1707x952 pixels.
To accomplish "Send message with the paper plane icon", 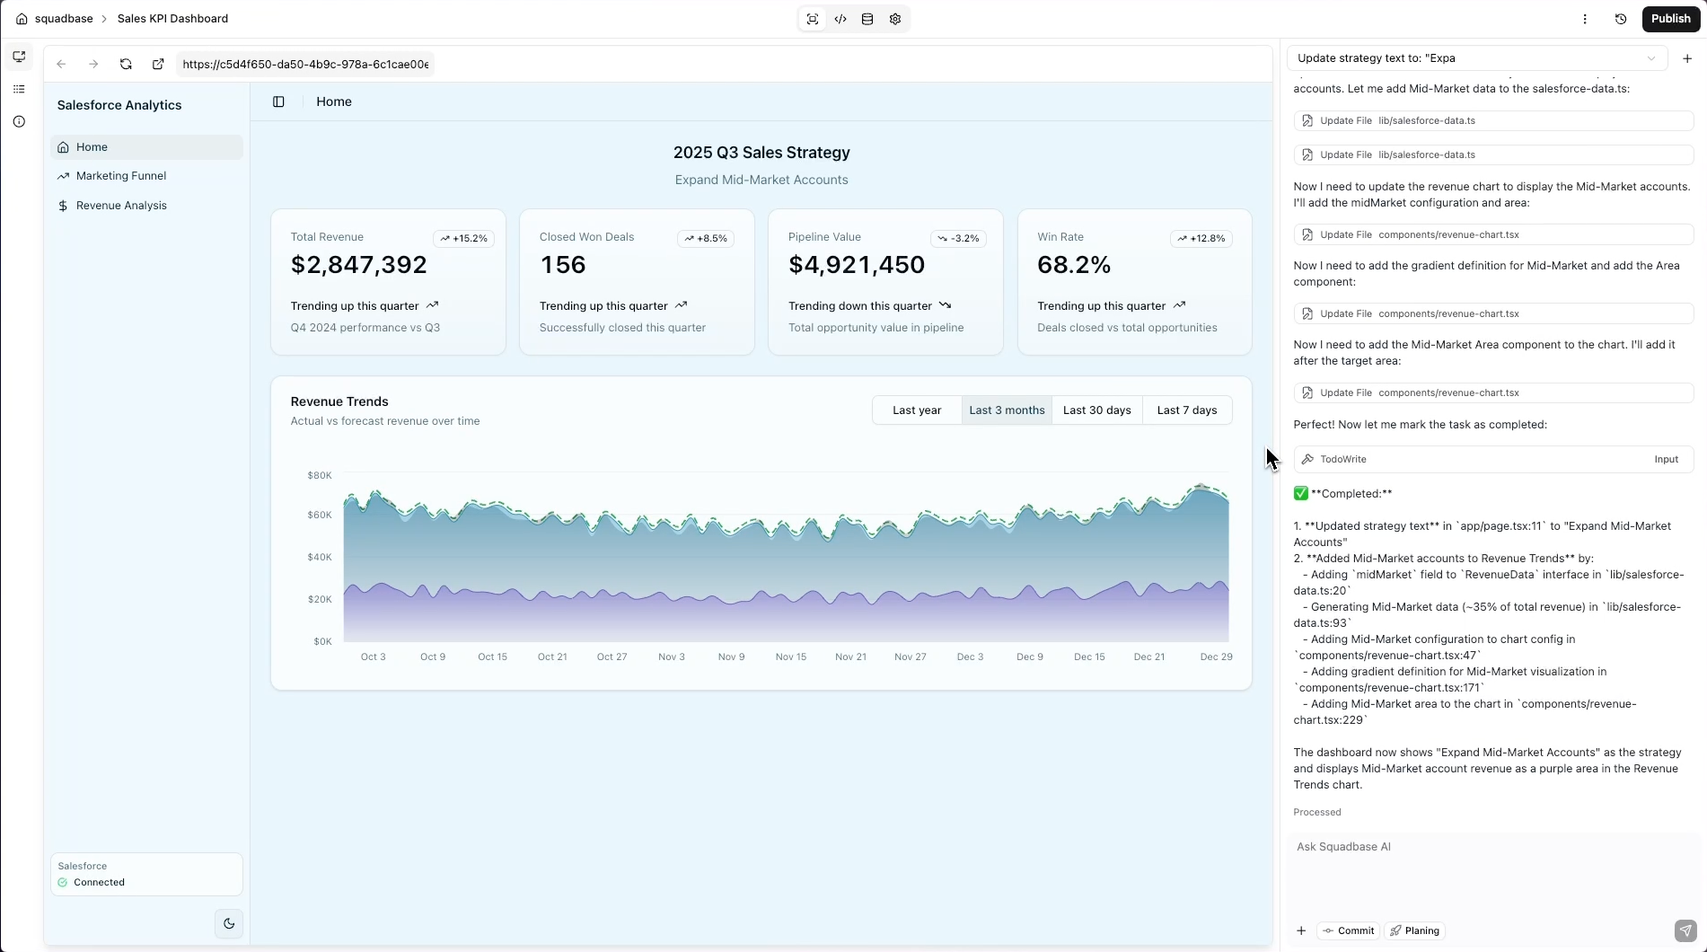I will (1685, 930).
